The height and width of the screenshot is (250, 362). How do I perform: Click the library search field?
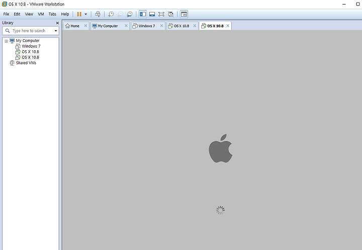coord(31,31)
